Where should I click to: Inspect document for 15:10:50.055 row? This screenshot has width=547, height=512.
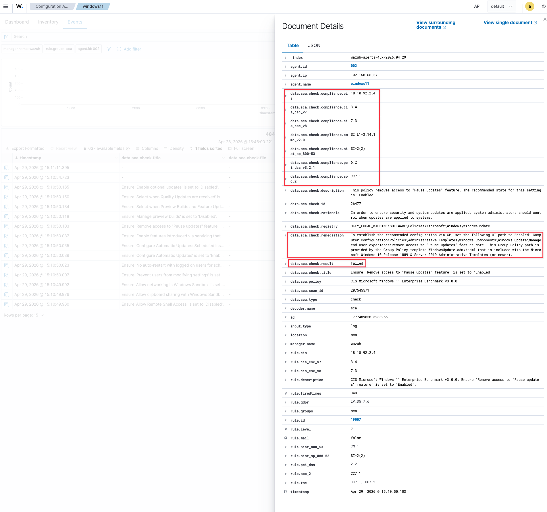pos(6,246)
